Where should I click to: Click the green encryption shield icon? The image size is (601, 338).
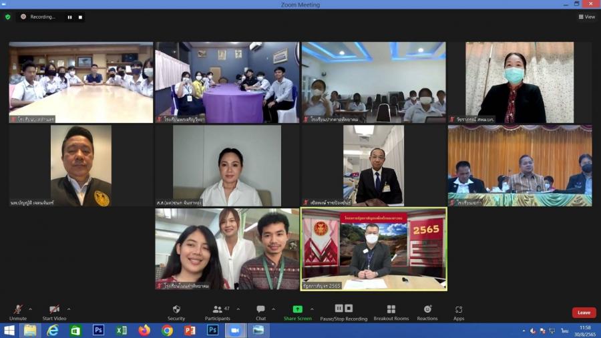click(x=8, y=17)
